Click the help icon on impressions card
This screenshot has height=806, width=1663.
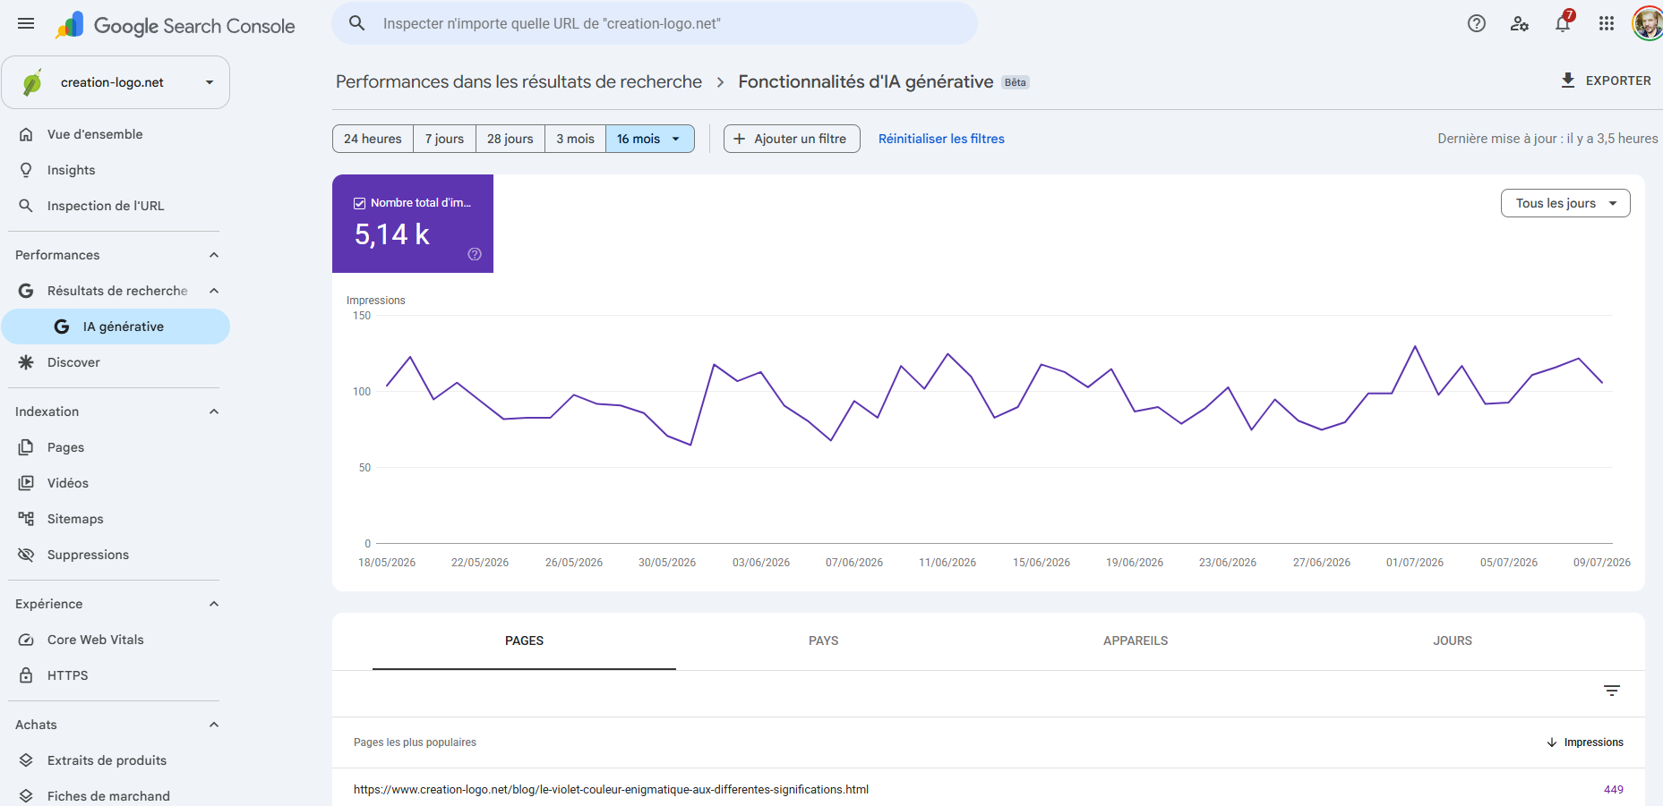coord(475,254)
